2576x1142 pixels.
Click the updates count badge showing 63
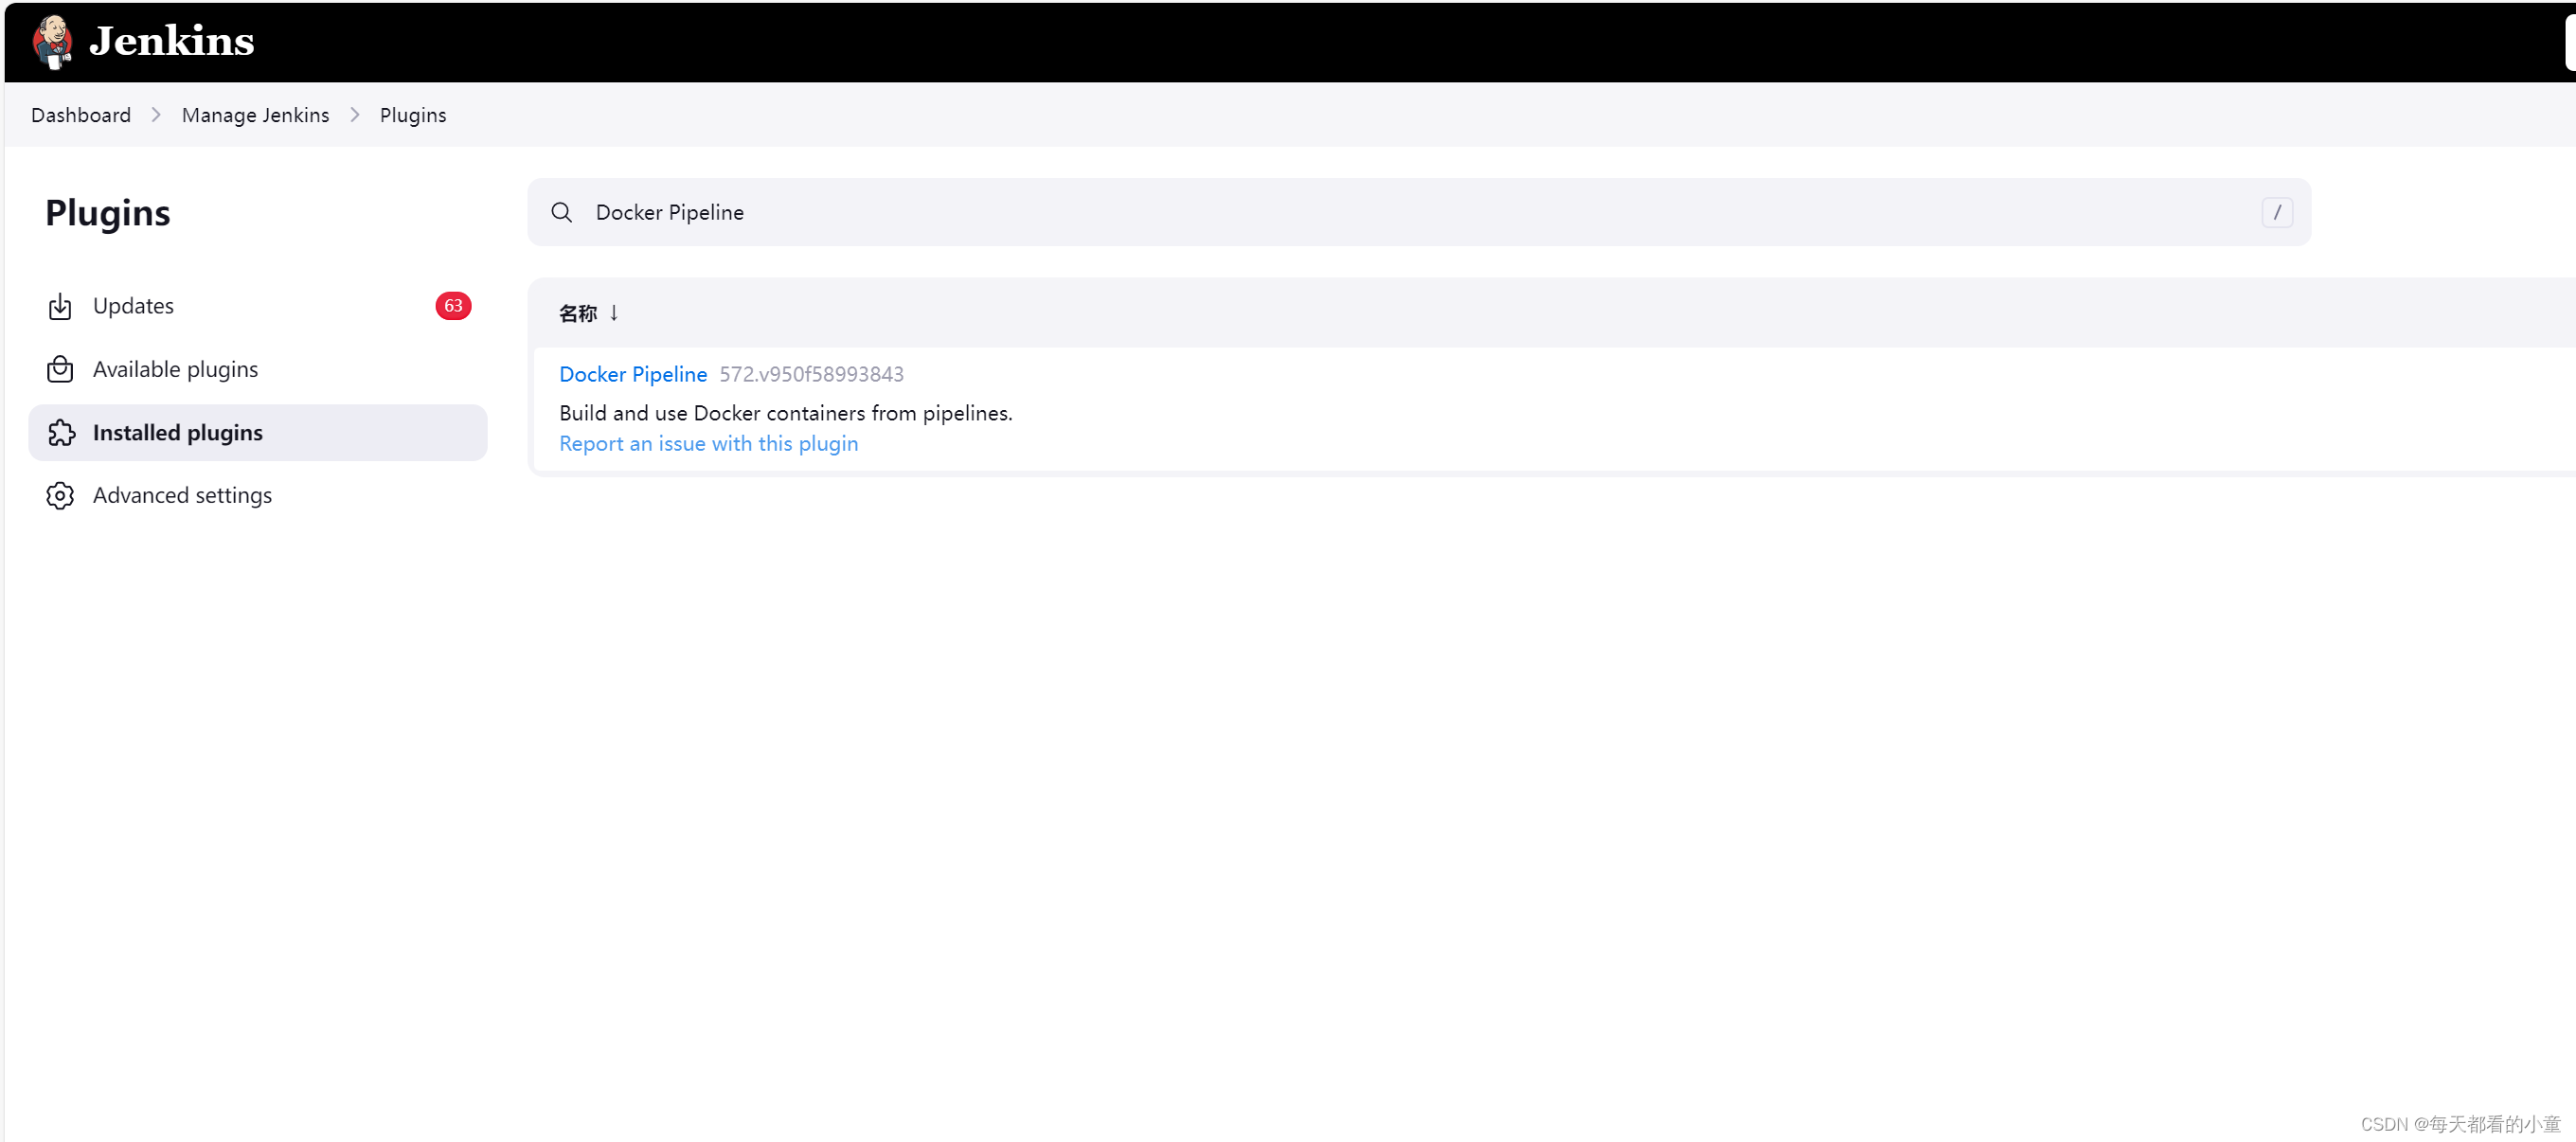[452, 306]
